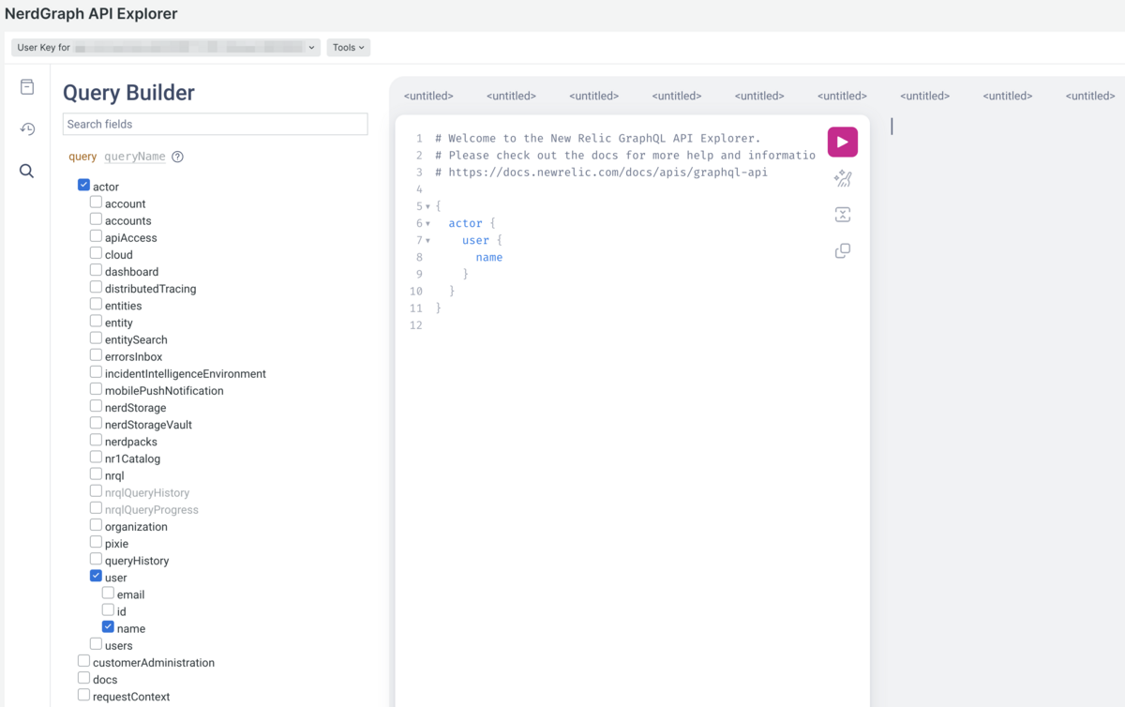The width and height of the screenshot is (1125, 707).
Task: Enable the nerdStorage checkbox
Action: coord(96,406)
